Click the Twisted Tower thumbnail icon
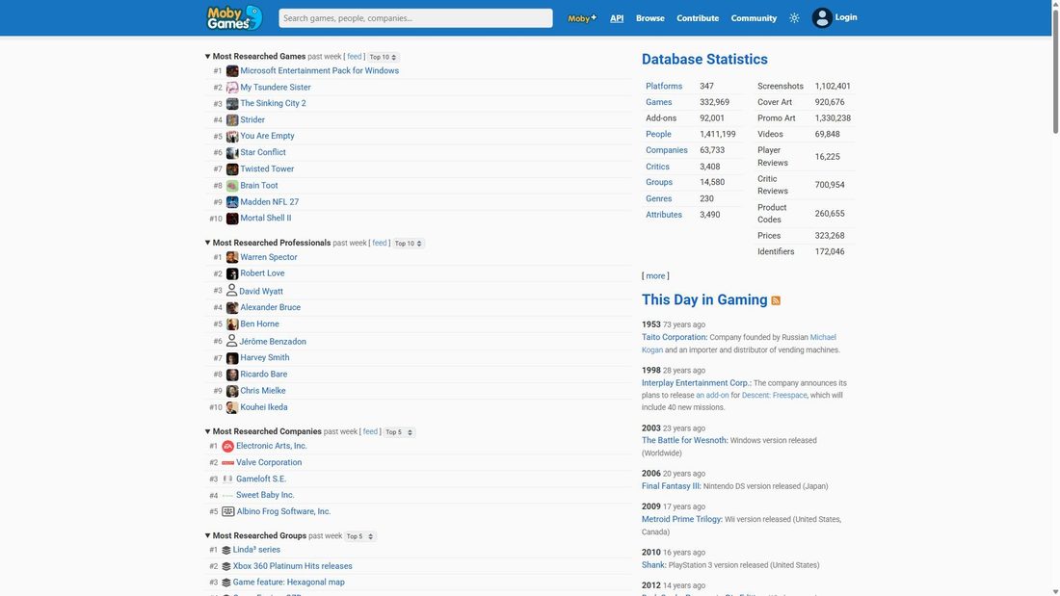1060x596 pixels. pyautogui.click(x=232, y=168)
